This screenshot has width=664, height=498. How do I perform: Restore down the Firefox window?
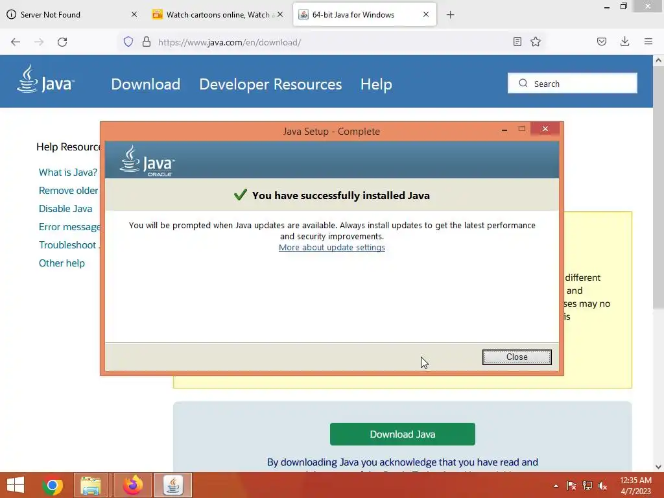click(623, 6)
